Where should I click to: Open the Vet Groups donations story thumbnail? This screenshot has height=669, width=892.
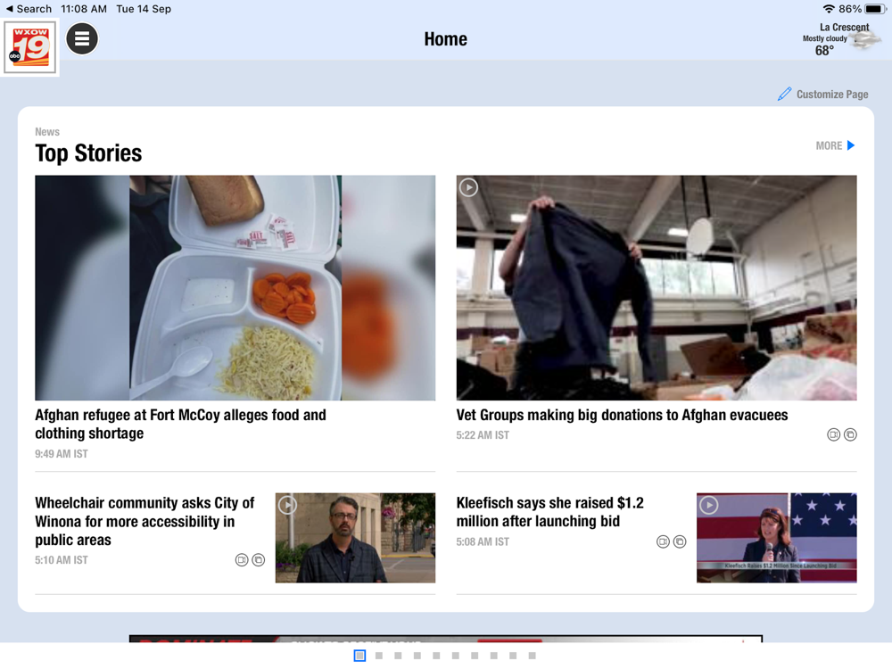pos(657,287)
